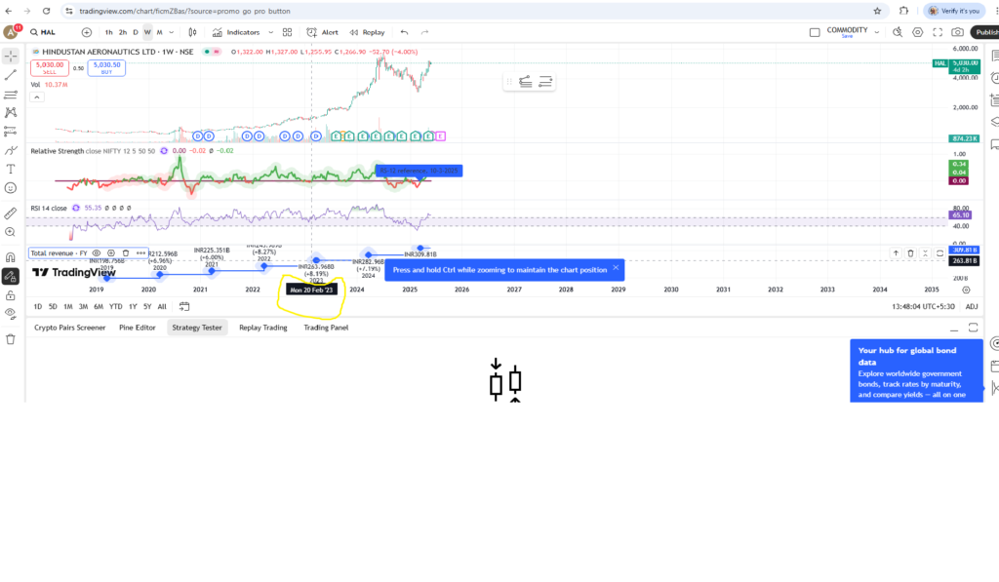The height and width of the screenshot is (582, 999).
Task: Select the crosshair cursor tool
Action: pos(10,56)
